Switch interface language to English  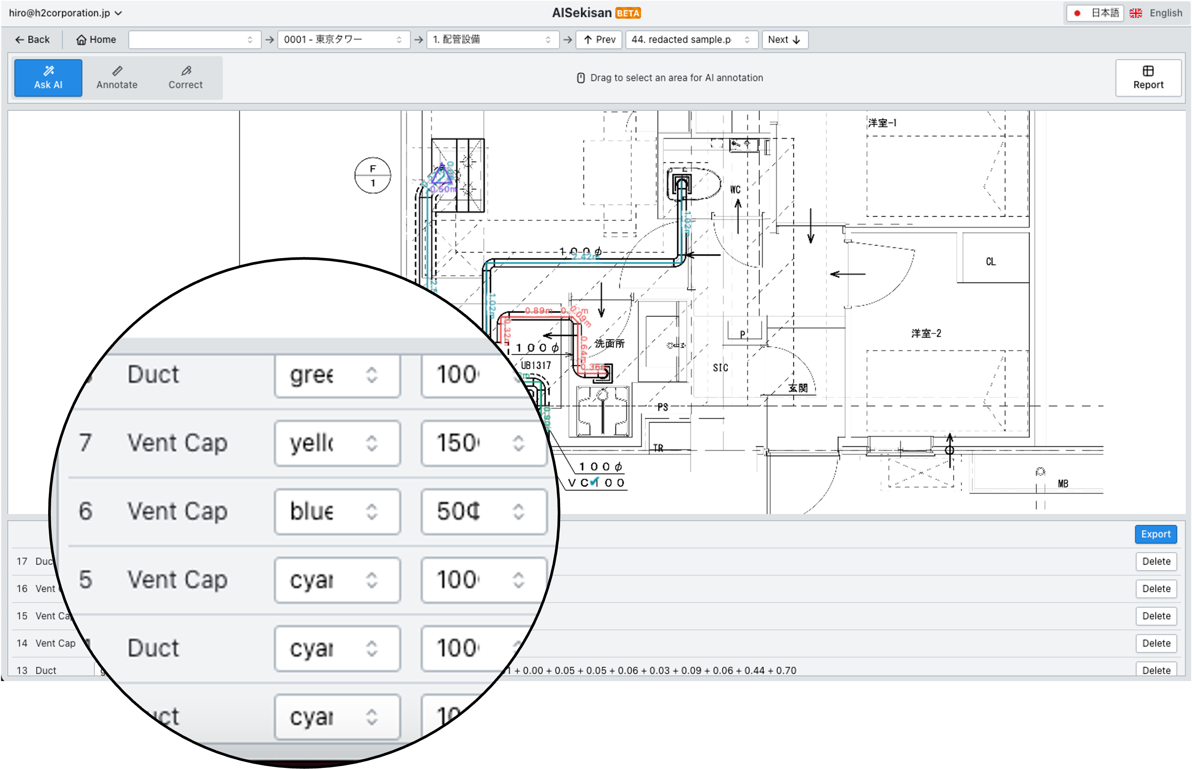(1165, 13)
